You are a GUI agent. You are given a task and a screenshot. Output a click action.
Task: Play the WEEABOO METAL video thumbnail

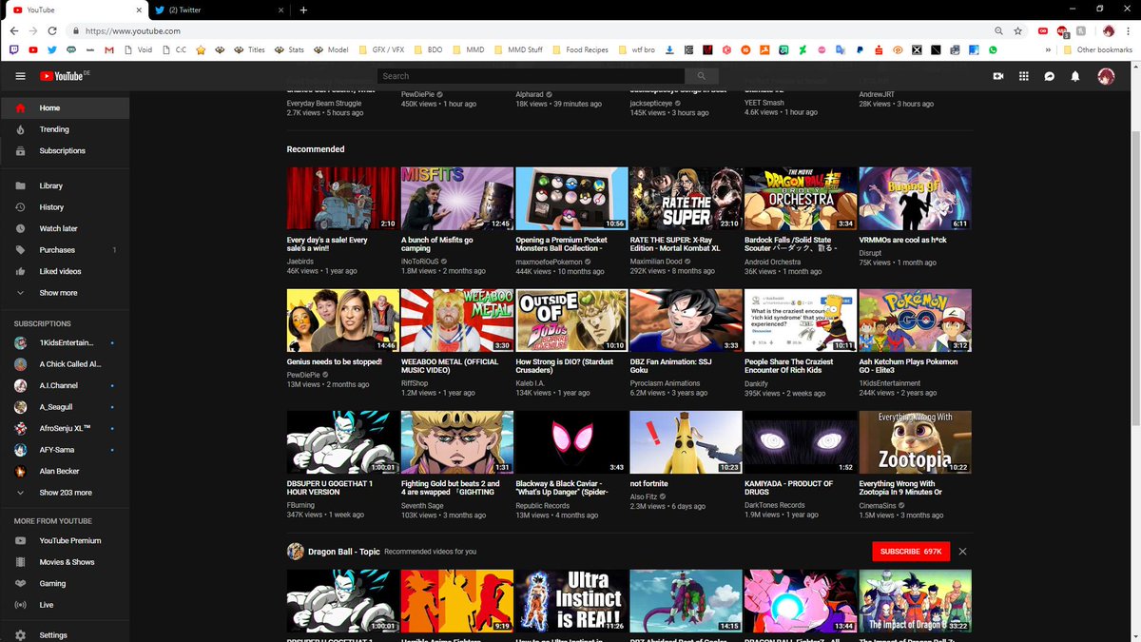pyautogui.click(x=457, y=321)
